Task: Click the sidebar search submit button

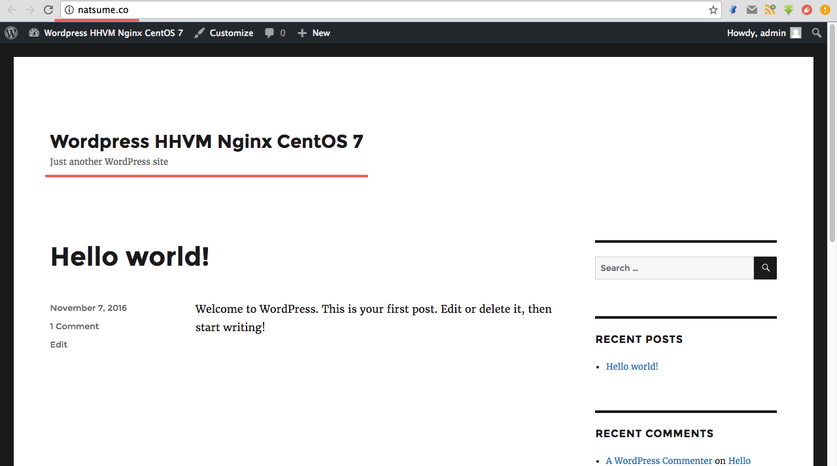Action: pos(765,268)
